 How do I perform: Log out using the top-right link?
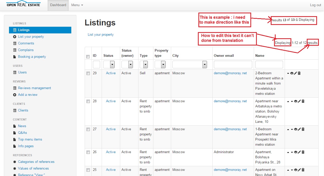click(316, 5)
